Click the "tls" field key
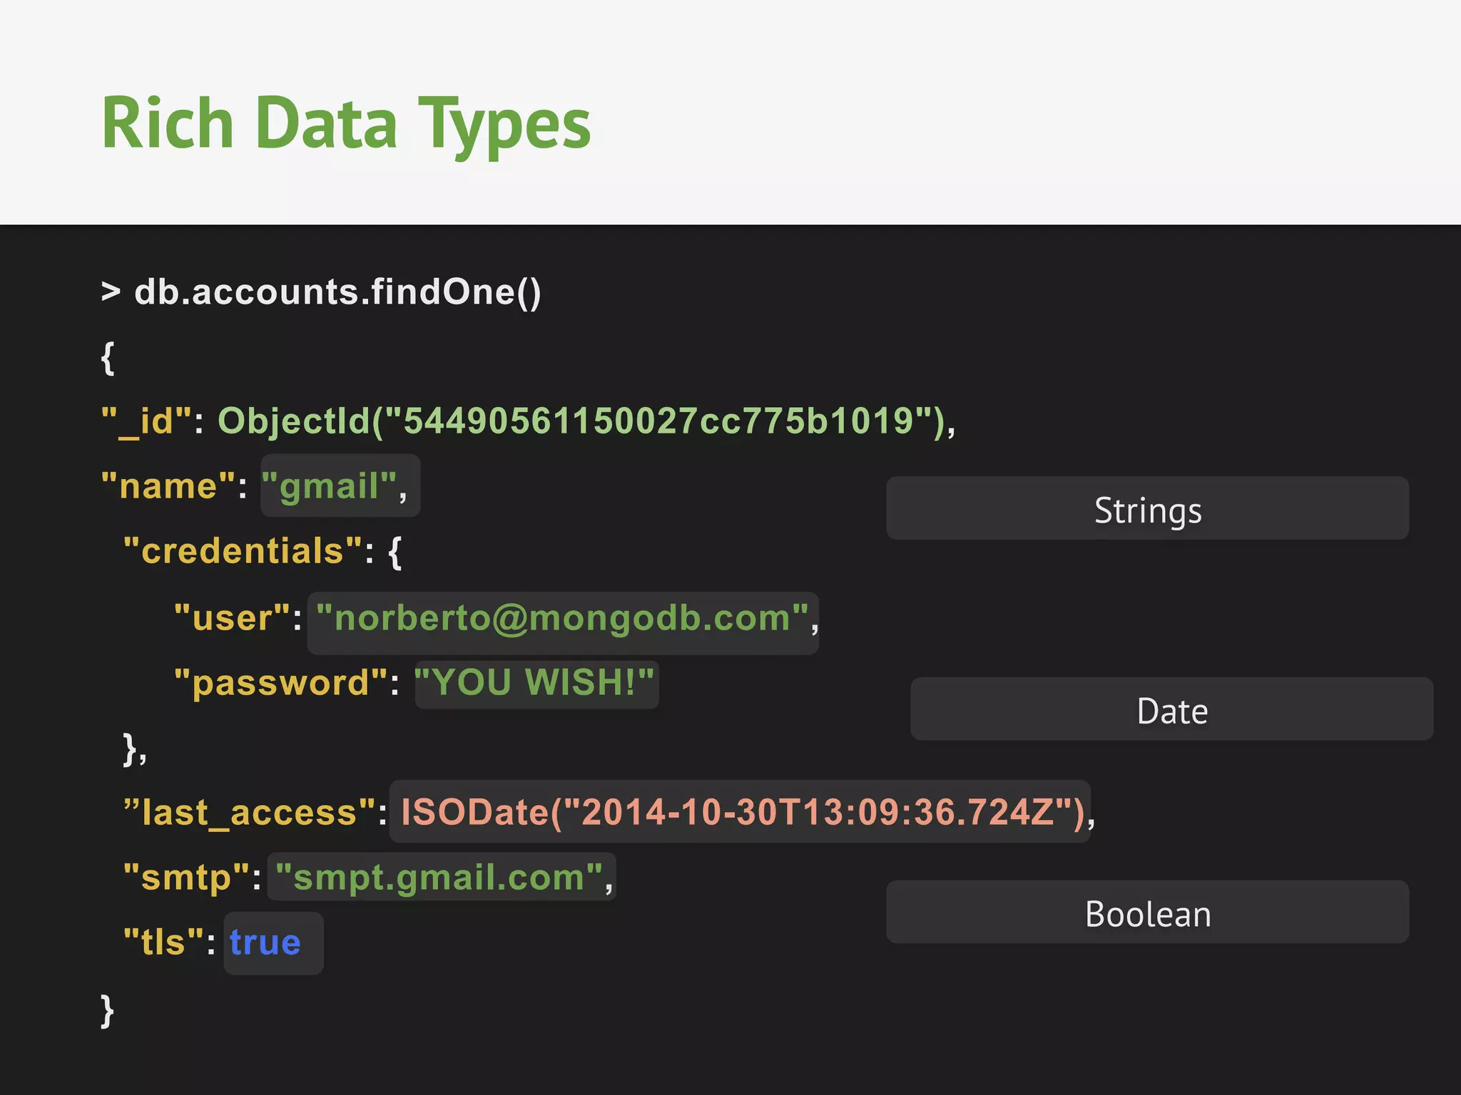The height and width of the screenshot is (1095, 1461). click(x=164, y=943)
